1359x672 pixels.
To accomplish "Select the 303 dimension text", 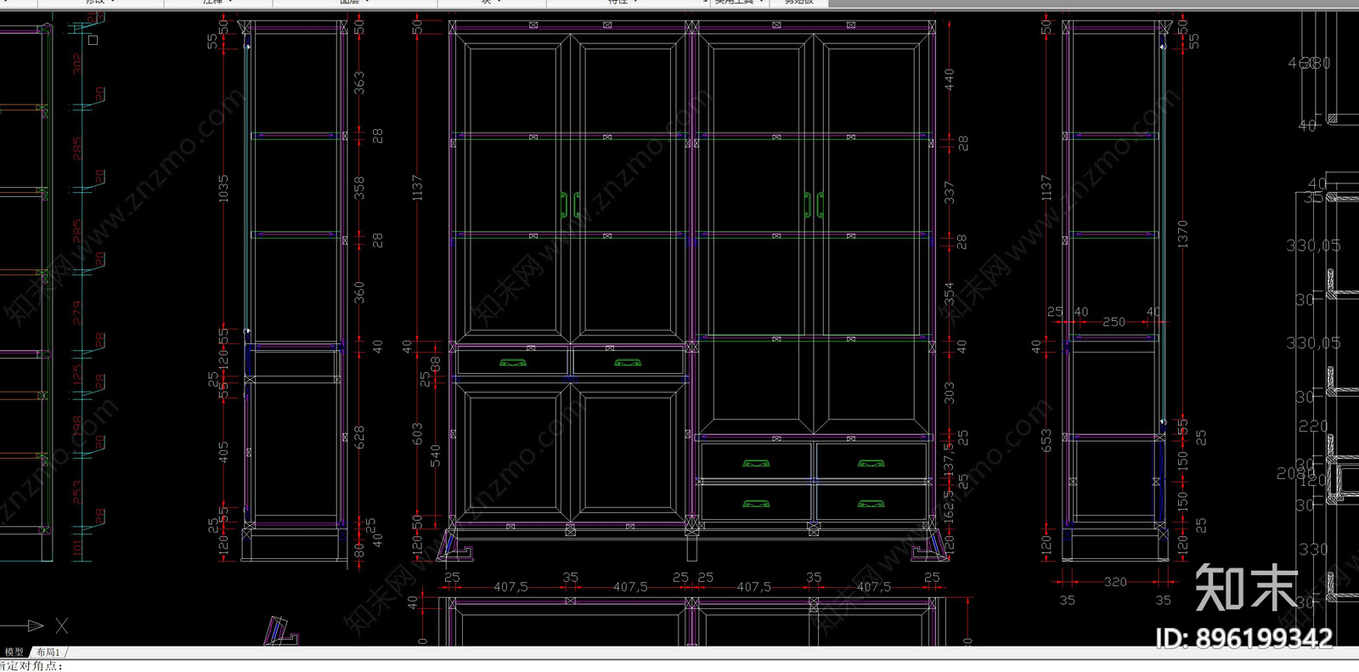I will pos(950,392).
